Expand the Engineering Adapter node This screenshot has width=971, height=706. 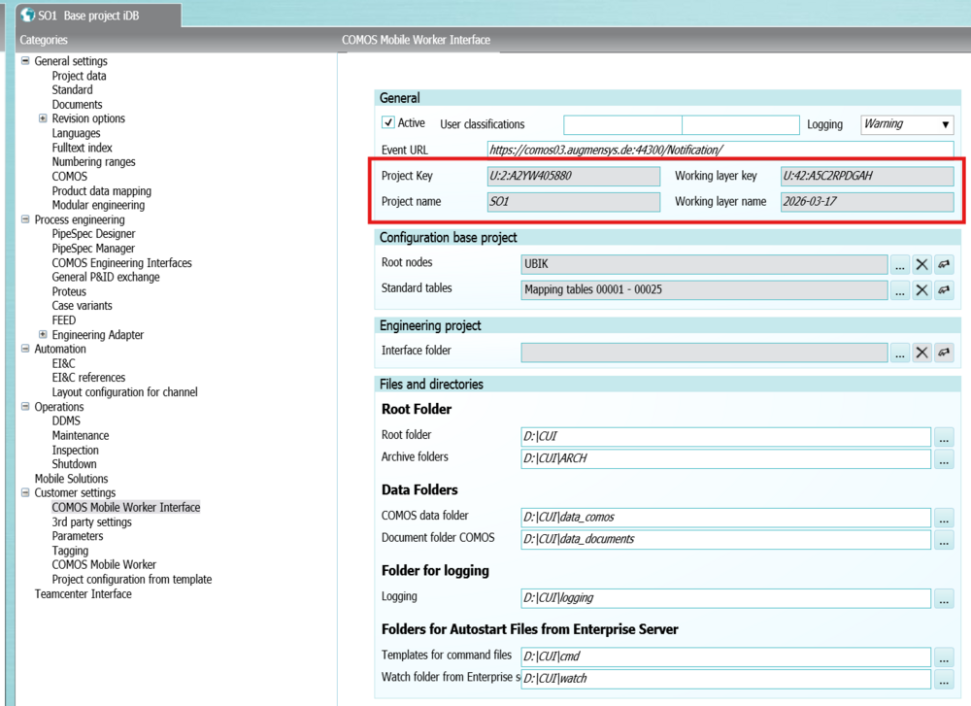click(x=43, y=334)
